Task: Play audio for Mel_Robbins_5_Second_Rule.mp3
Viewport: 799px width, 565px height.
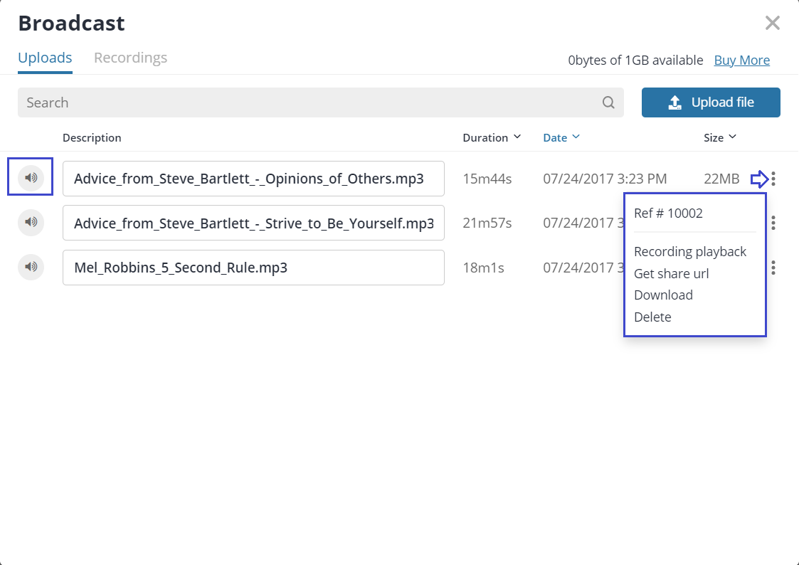Action: [31, 268]
